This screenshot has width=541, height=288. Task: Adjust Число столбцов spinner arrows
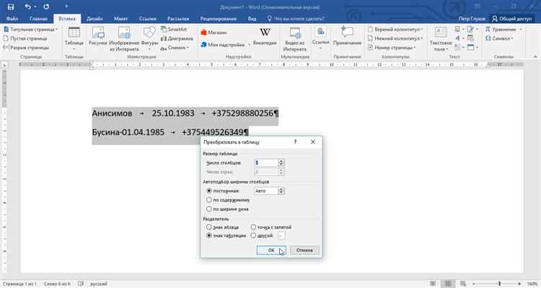281,162
